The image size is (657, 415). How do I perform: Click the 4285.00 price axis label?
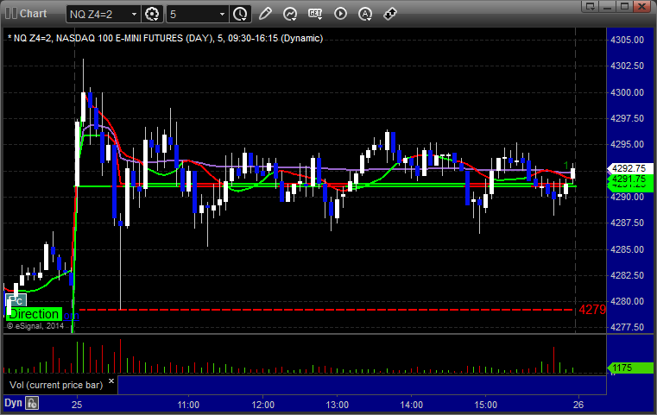(628, 249)
